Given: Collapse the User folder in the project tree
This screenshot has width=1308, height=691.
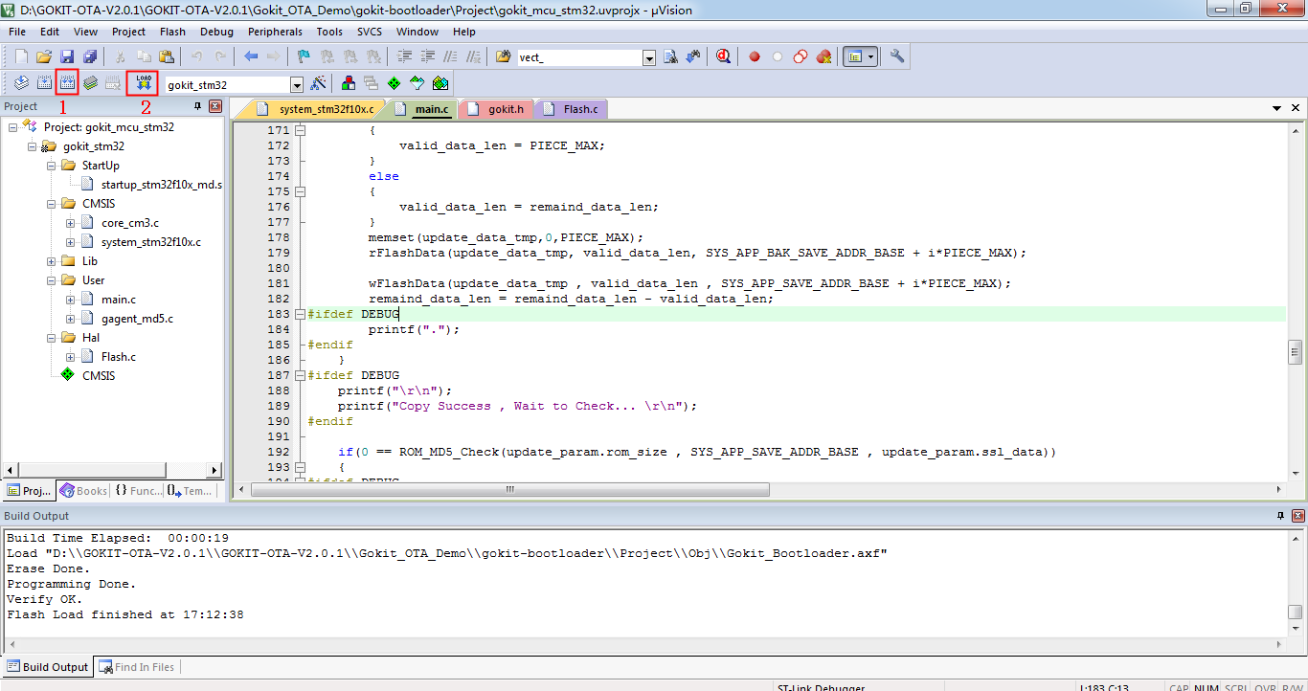Looking at the screenshot, I should point(52,280).
